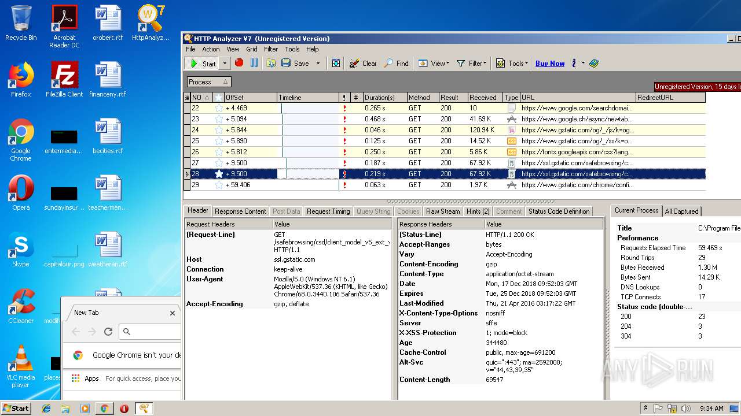Viewport: 741px width, 416px height.
Task: Toggle the star for request 26
Action: tap(219, 152)
